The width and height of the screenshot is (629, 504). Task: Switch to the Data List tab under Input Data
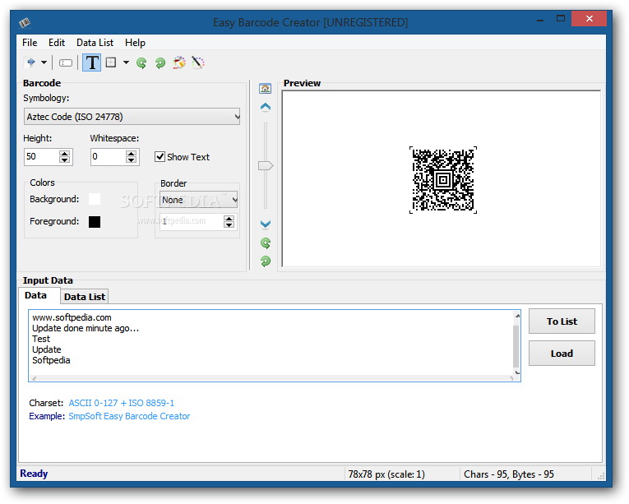(x=85, y=297)
